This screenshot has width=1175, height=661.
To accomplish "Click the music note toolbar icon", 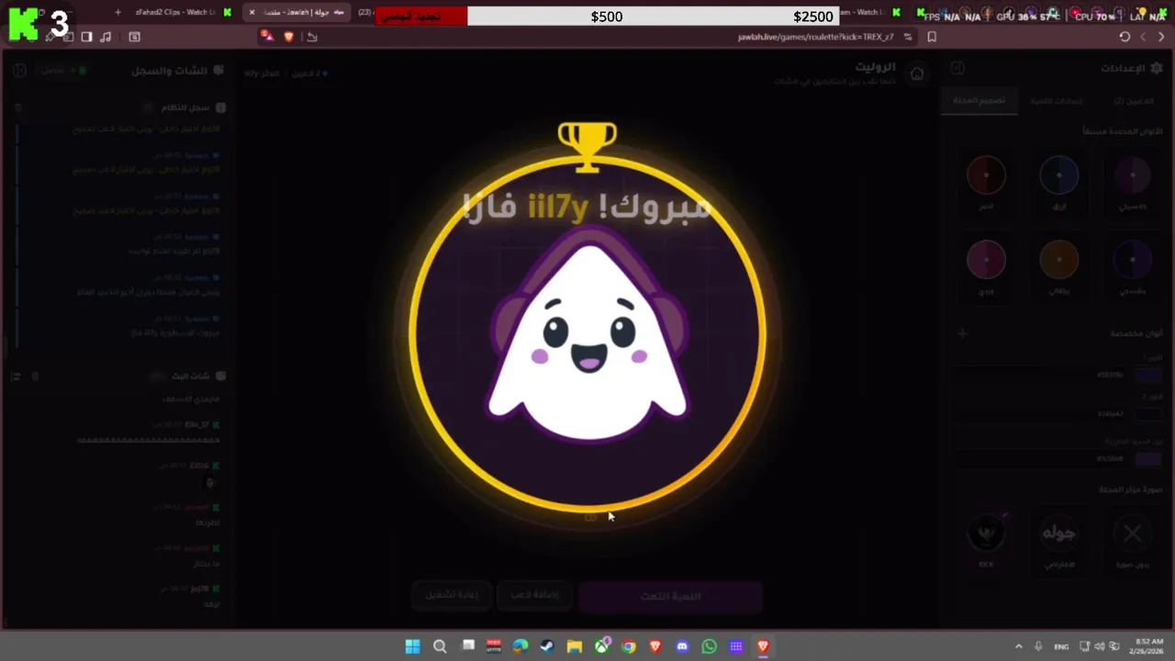I will 106,37.
